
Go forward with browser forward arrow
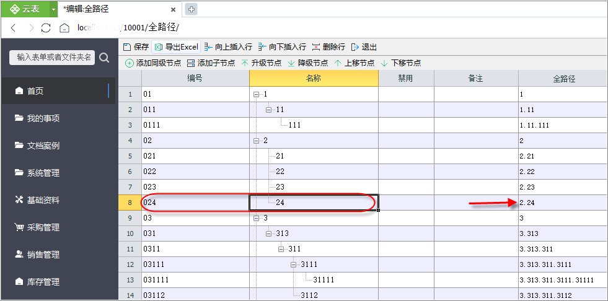click(32, 28)
